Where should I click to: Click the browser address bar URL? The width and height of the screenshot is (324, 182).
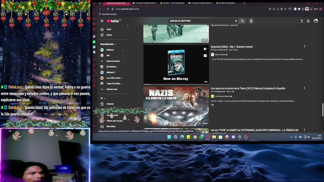tap(127, 9)
